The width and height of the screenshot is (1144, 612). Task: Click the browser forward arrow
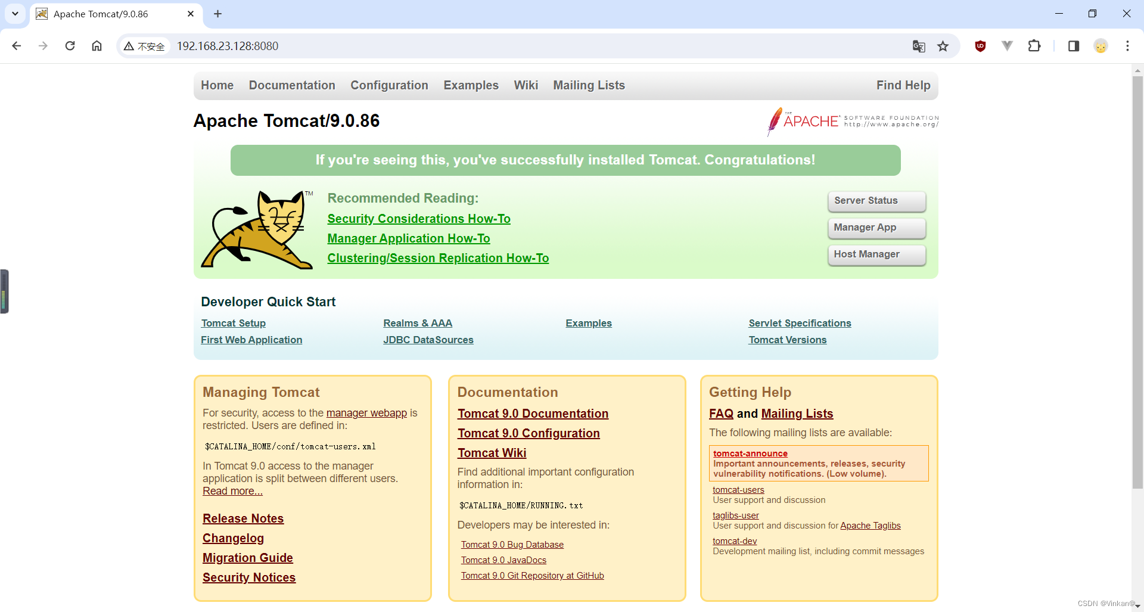click(43, 46)
